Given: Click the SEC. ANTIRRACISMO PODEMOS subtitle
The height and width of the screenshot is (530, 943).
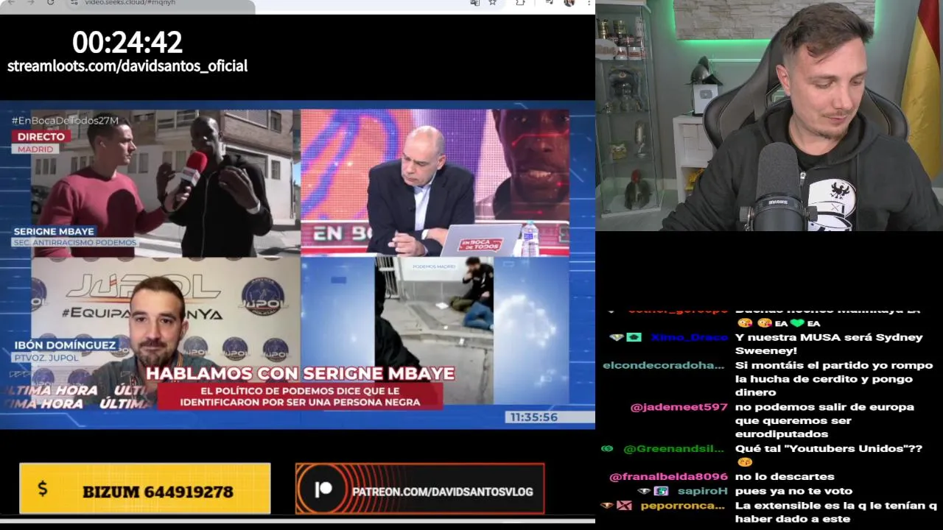Looking at the screenshot, I should (75, 243).
